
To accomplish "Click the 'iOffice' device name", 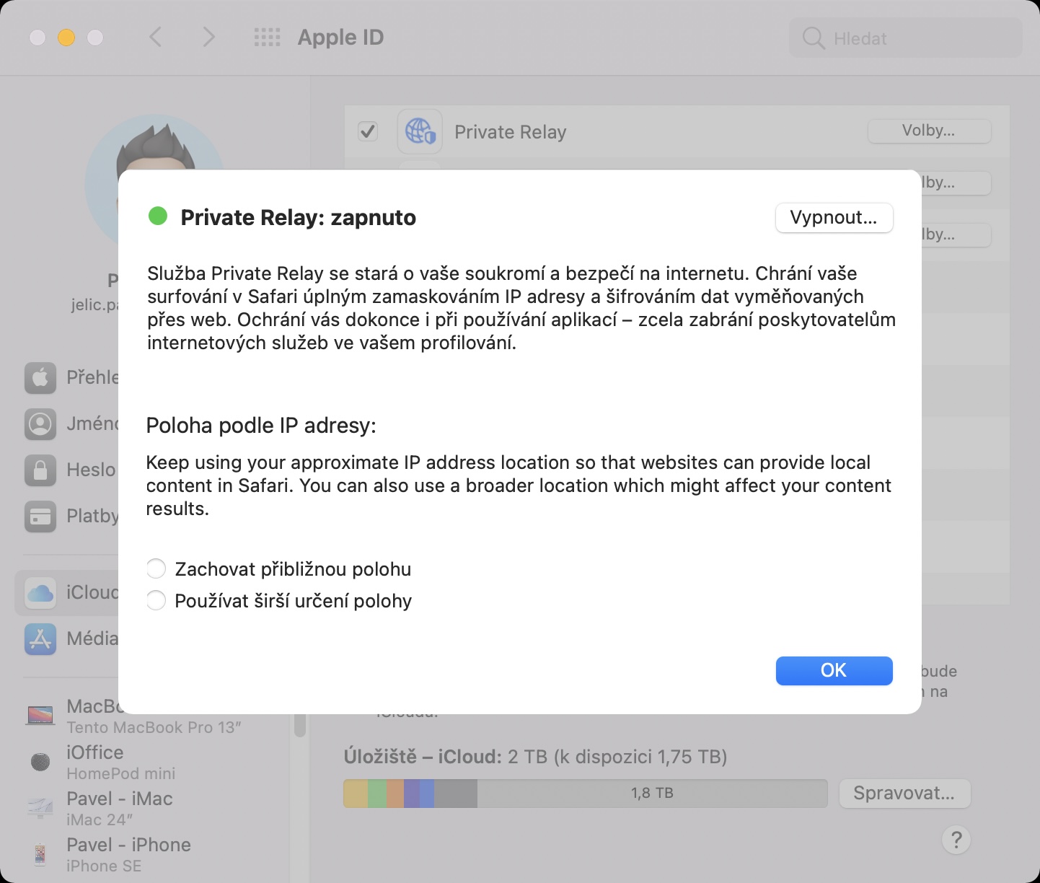I will coord(95,752).
